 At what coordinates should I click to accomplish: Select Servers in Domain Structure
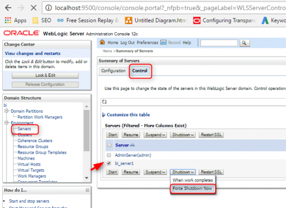click(x=25, y=129)
